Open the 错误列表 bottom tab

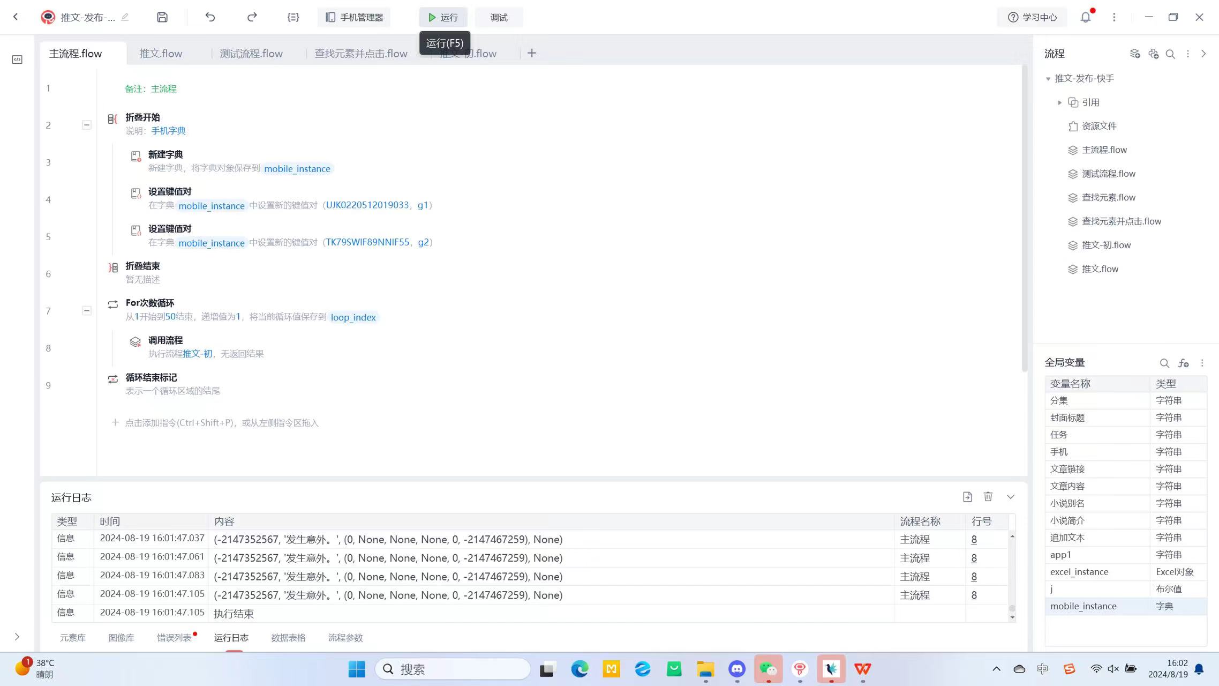[x=174, y=638]
